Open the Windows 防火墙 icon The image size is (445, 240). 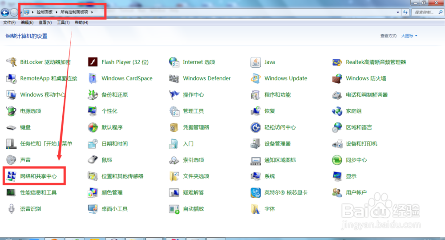click(337, 78)
